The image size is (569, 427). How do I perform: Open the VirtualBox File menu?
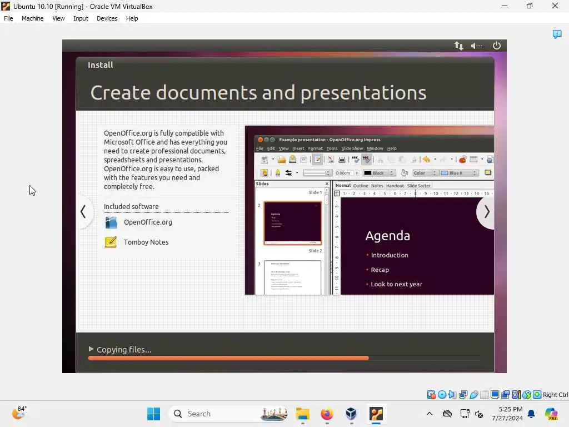(x=8, y=18)
